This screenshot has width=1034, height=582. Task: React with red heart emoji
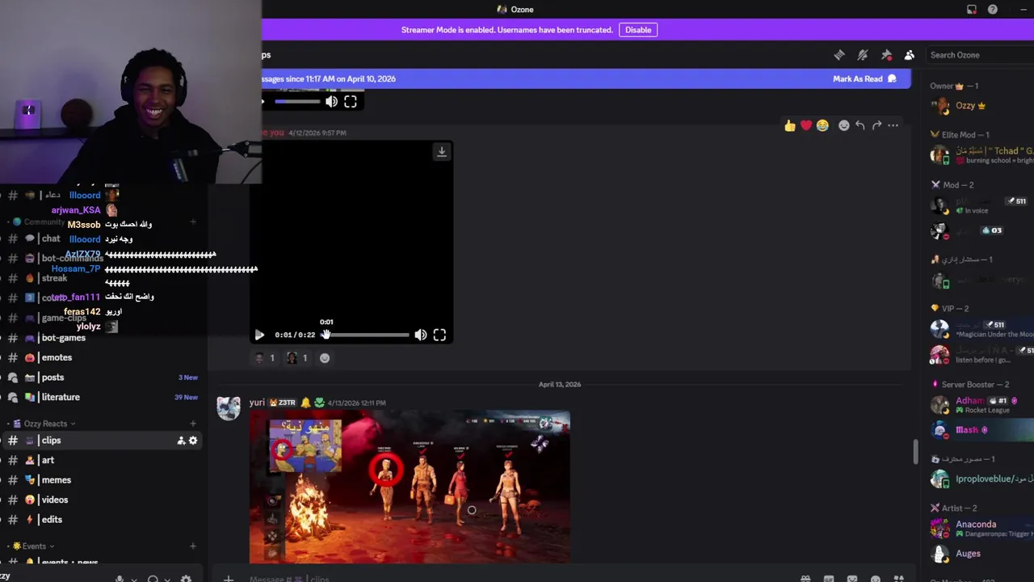[806, 125]
